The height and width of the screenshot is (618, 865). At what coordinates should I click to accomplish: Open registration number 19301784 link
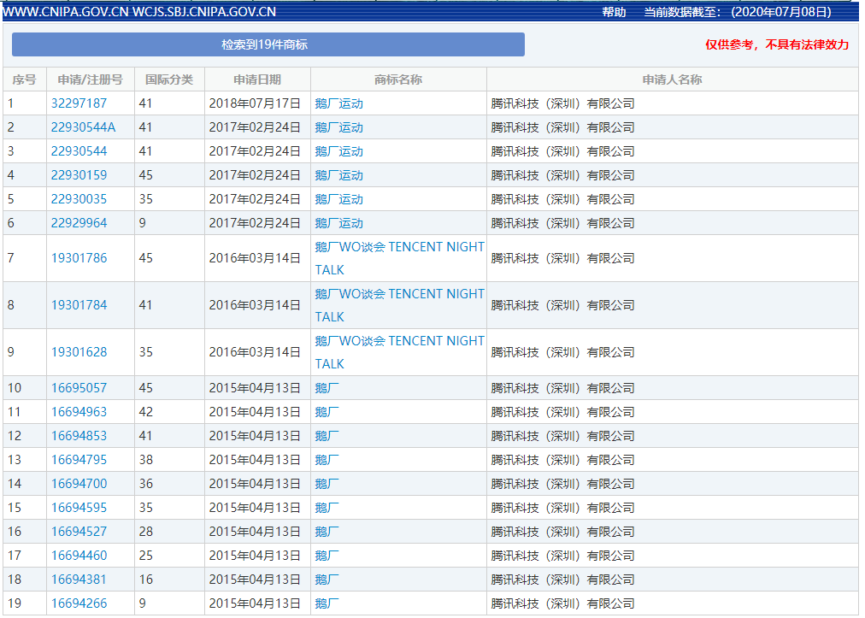pos(79,305)
